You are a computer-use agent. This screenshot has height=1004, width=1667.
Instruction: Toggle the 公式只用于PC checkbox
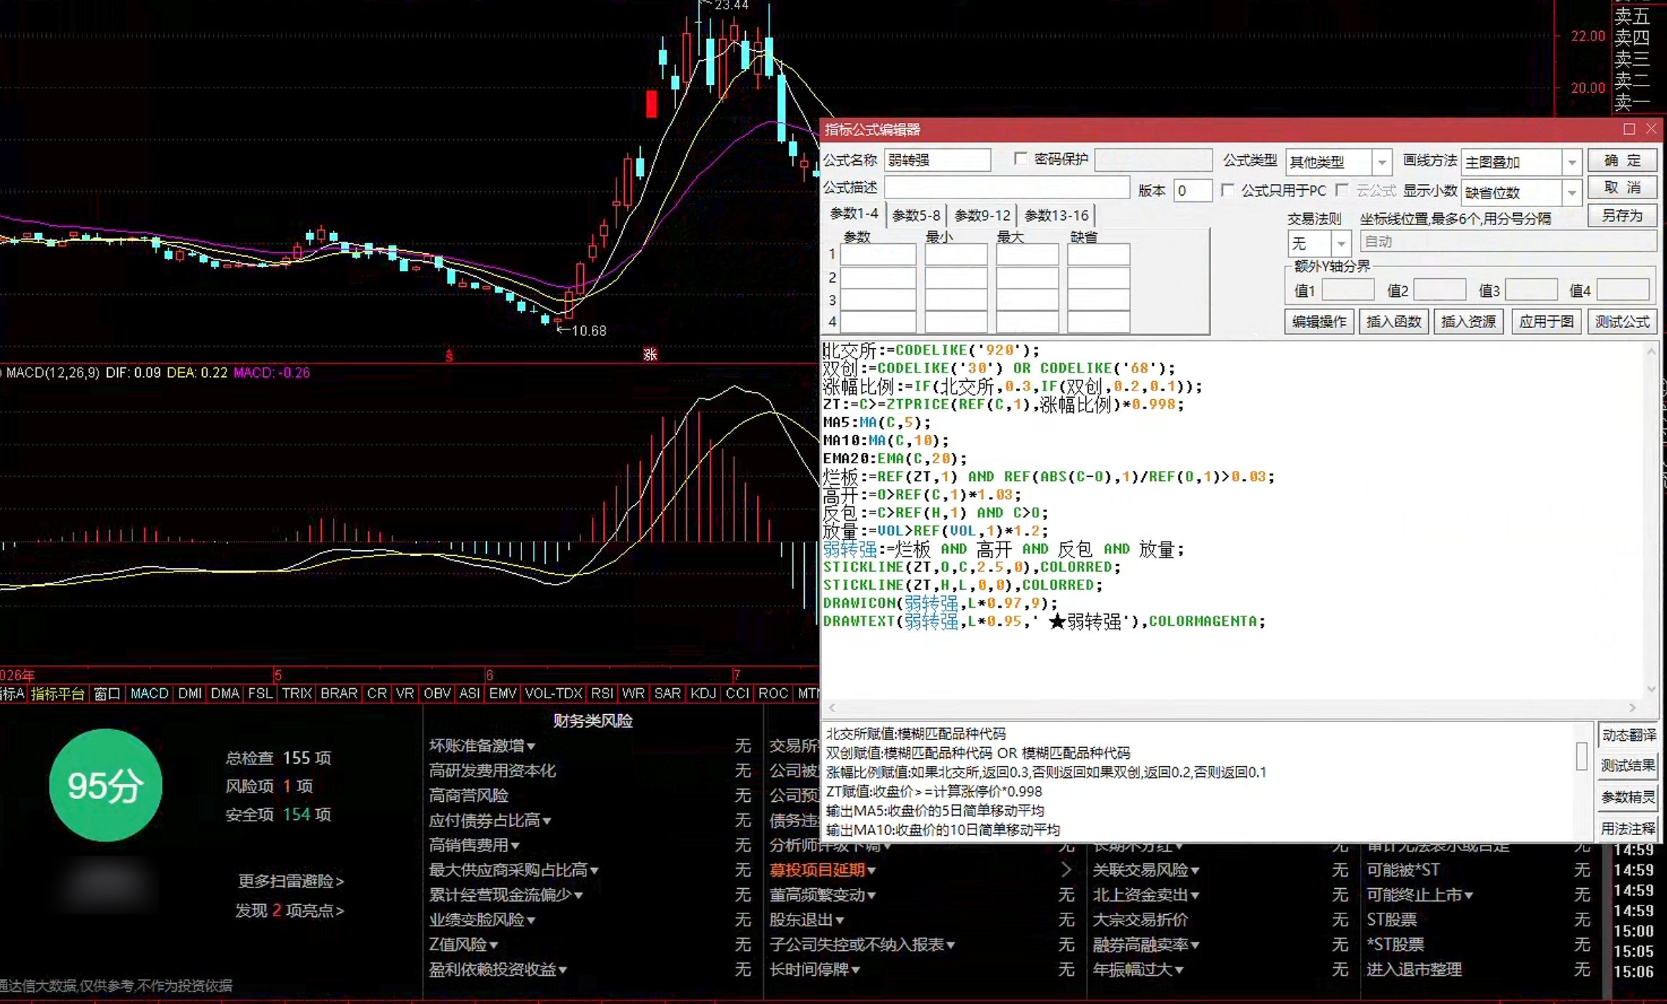(x=1228, y=190)
